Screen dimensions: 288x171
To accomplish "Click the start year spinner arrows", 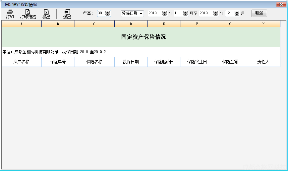I will point(165,13).
